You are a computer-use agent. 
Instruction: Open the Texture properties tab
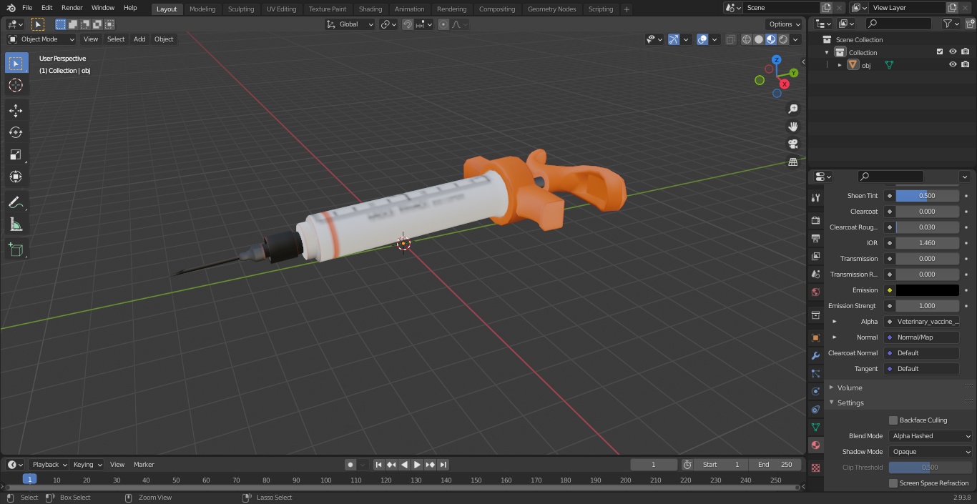pyautogui.click(x=815, y=468)
